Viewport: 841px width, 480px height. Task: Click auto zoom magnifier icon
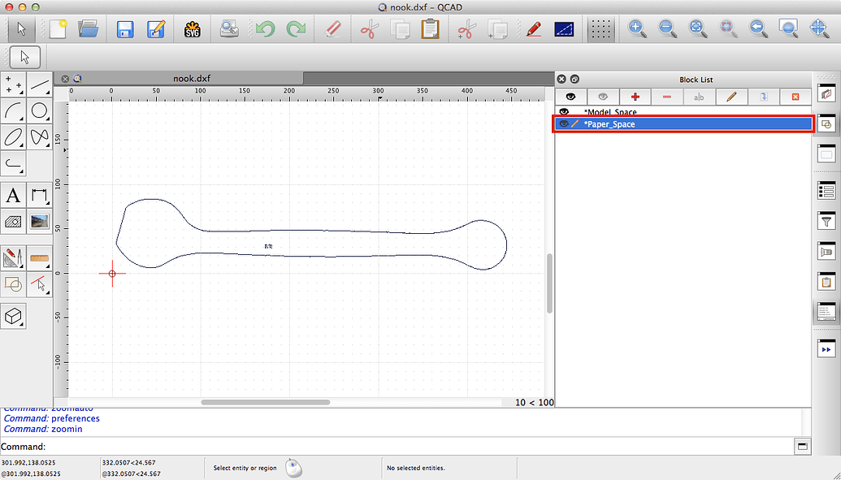[x=698, y=29]
